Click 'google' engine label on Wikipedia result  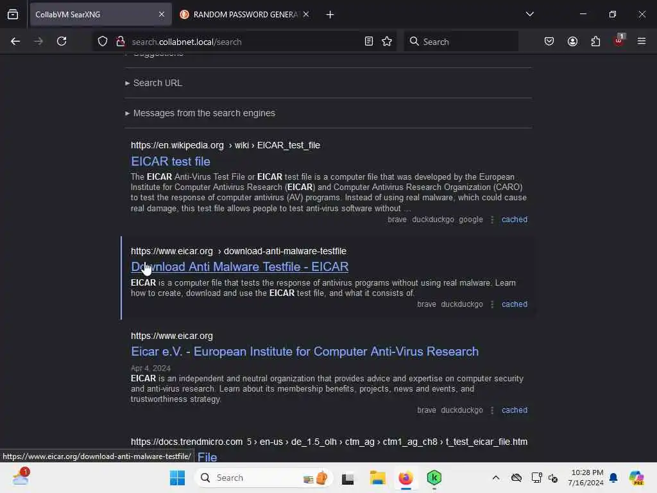[x=470, y=220]
